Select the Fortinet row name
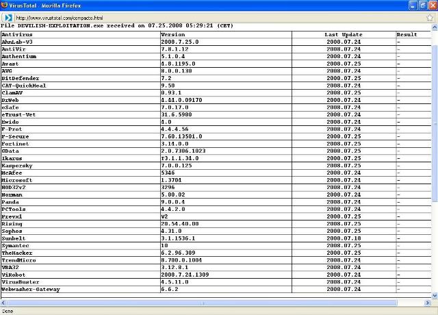The width and height of the screenshot is (438, 315). pyautogui.click(x=15, y=144)
